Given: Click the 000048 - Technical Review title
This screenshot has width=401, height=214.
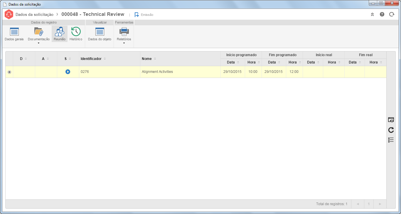Looking at the screenshot, I should (93, 14).
